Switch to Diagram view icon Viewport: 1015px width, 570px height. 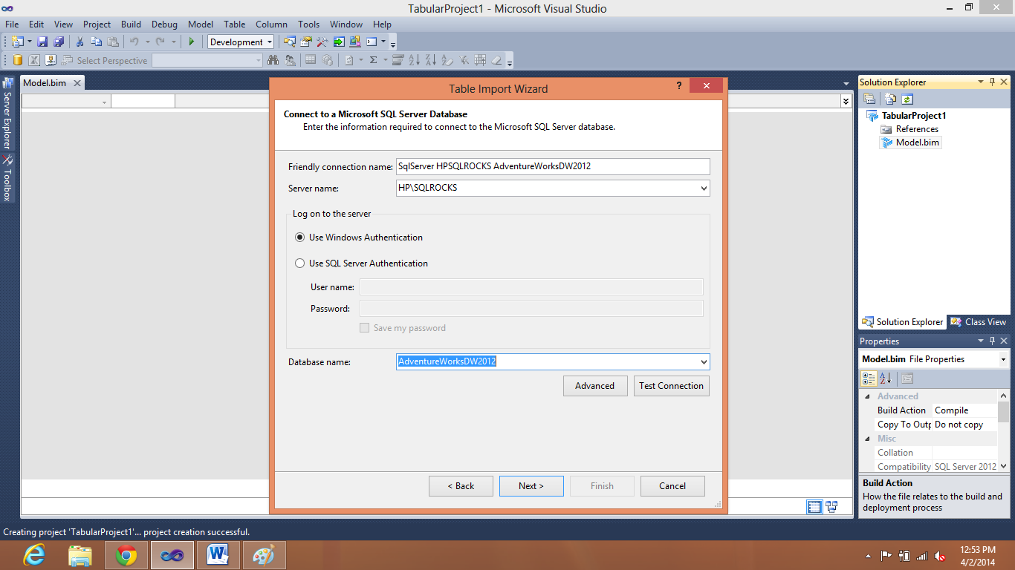point(831,507)
